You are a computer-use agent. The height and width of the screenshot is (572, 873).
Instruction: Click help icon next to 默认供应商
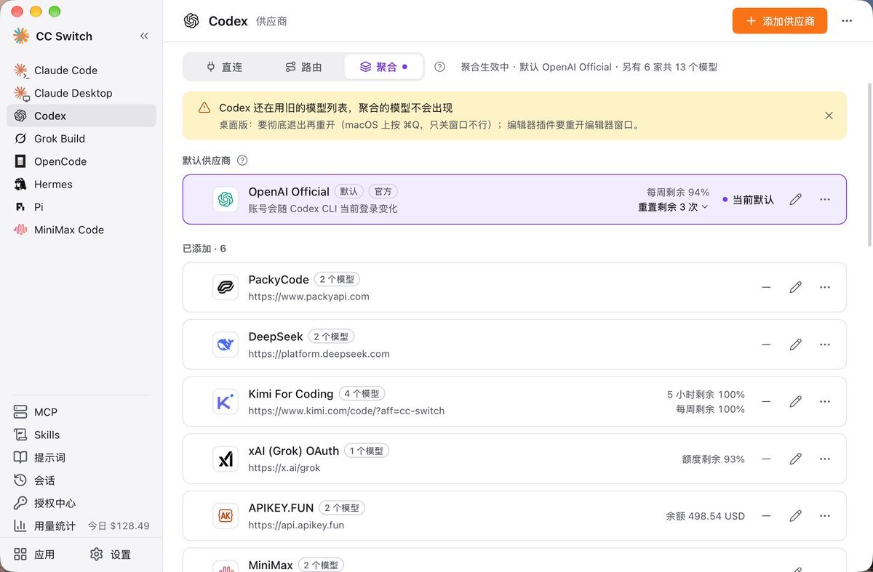click(242, 161)
